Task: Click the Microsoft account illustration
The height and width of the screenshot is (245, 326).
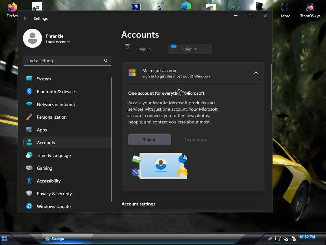Action: (x=160, y=166)
